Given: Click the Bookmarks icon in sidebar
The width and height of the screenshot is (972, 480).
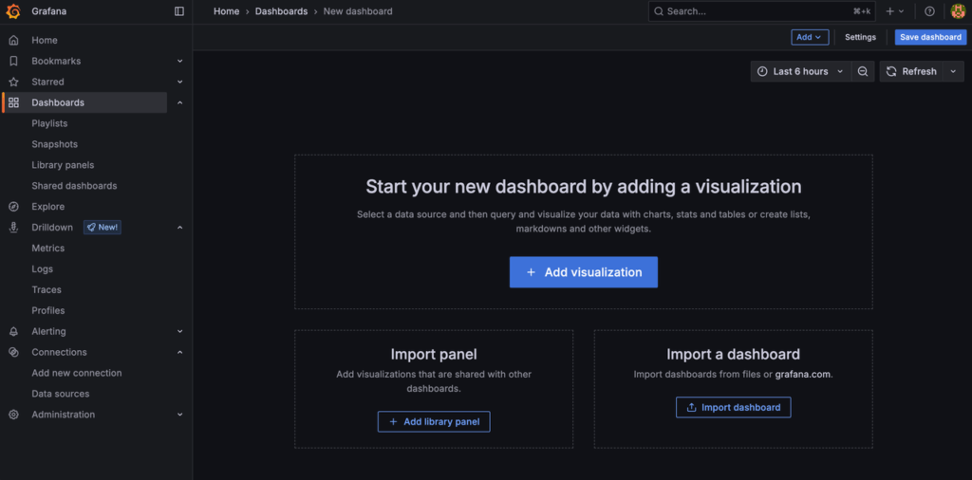Looking at the screenshot, I should (x=13, y=62).
